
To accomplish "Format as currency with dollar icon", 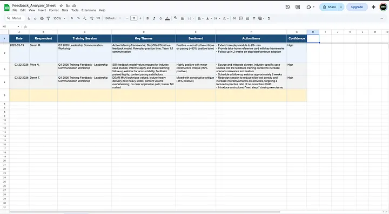I will pyautogui.click(x=72, y=18).
